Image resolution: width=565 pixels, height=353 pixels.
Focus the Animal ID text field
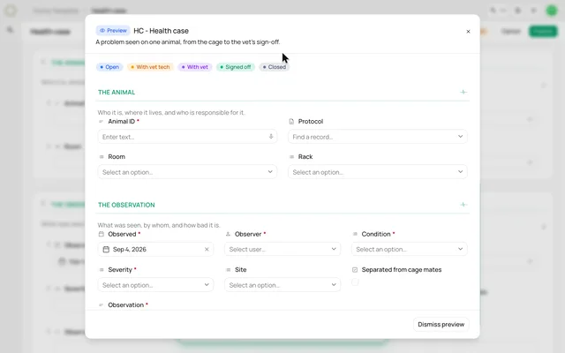point(187,137)
